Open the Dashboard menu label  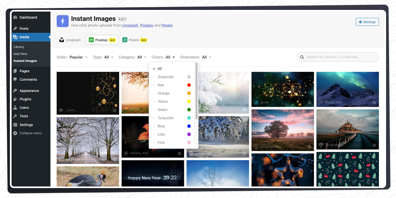[x=28, y=17]
